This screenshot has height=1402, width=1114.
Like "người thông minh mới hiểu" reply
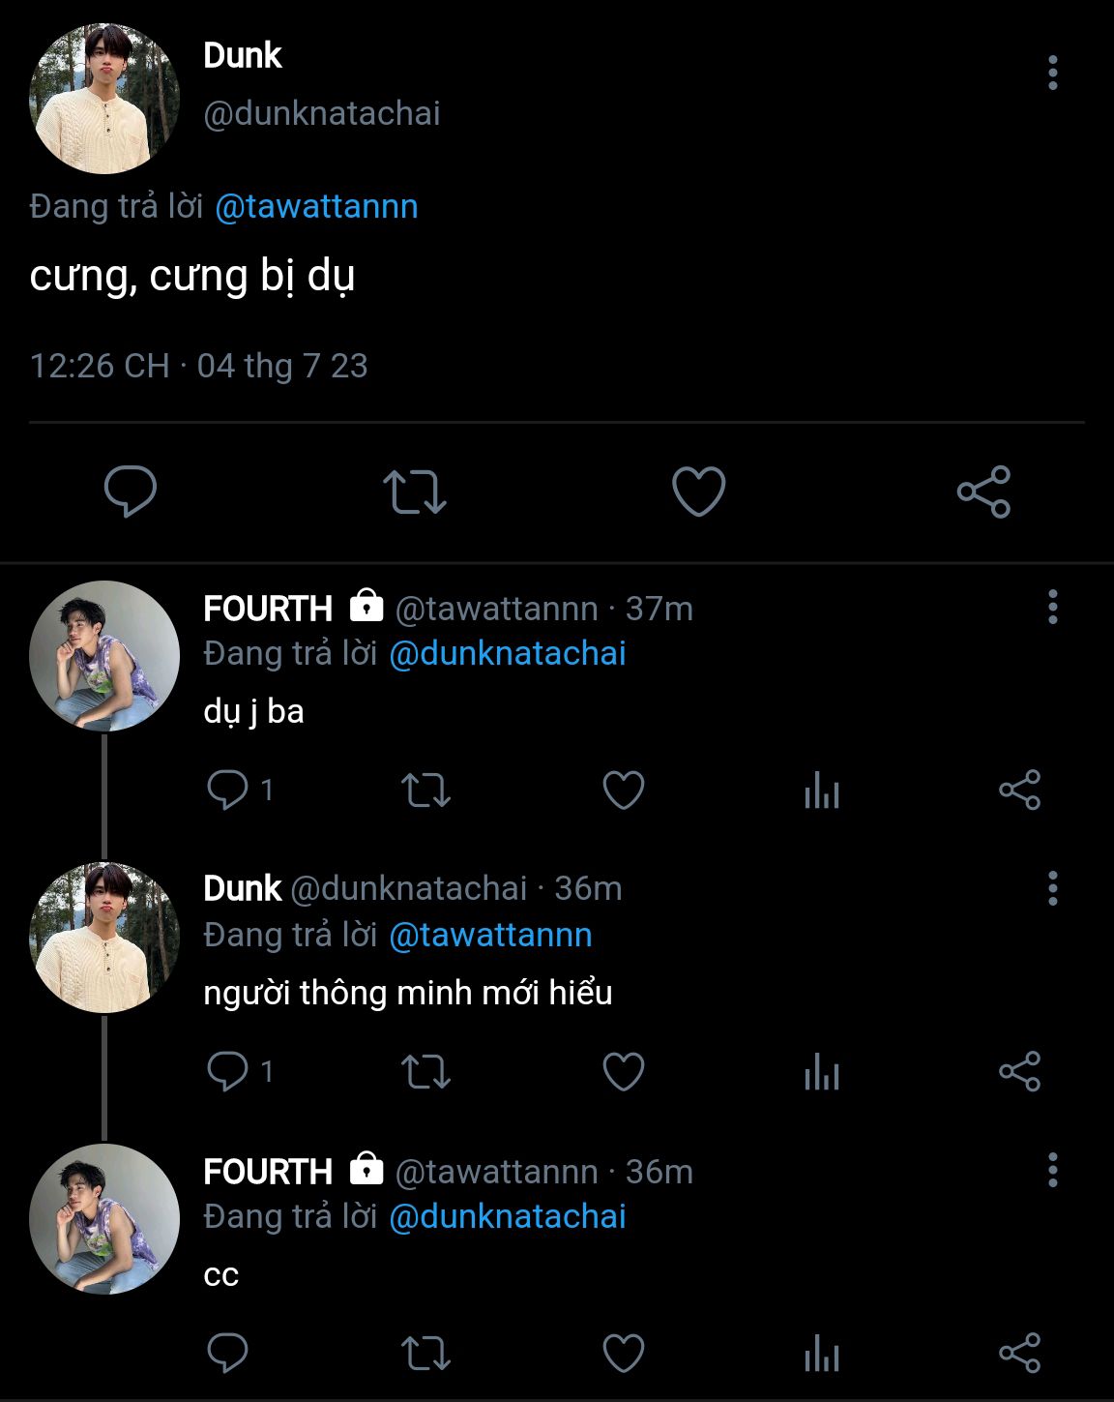(624, 1071)
